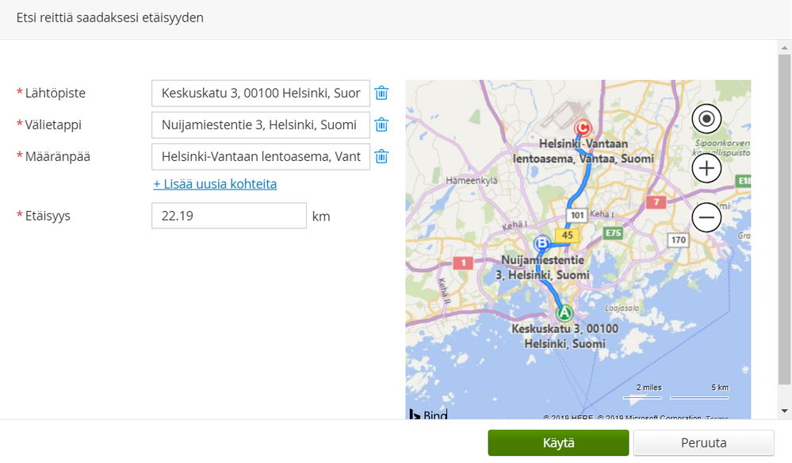
Task: Delete the Lähtöpiste starting point entry
Action: click(x=381, y=93)
